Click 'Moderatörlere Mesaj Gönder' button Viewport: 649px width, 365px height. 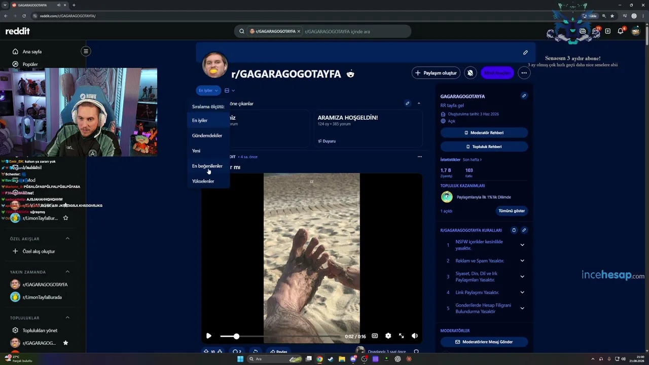(x=484, y=342)
